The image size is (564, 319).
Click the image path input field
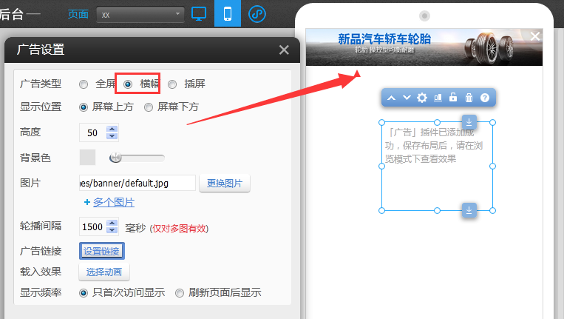[x=137, y=183]
